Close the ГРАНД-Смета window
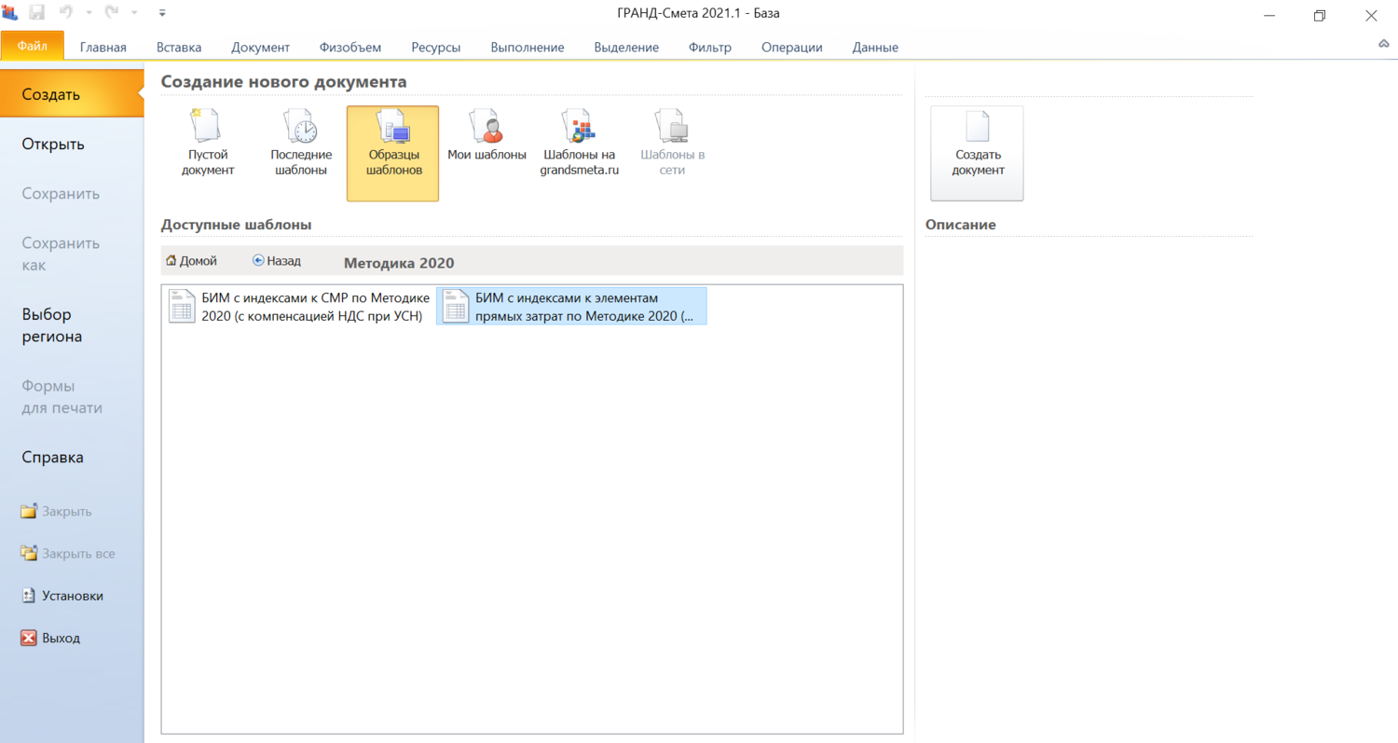This screenshot has height=743, width=1398. click(x=1371, y=15)
